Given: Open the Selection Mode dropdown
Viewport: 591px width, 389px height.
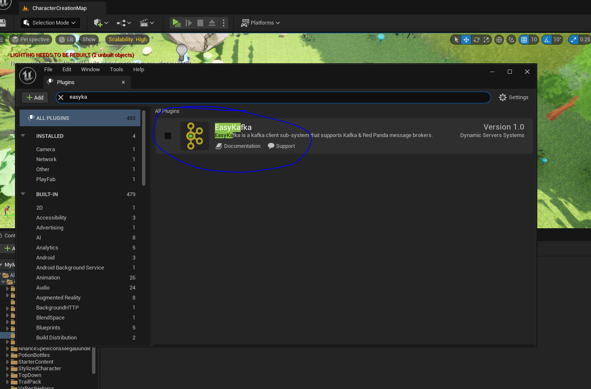Looking at the screenshot, I should point(50,23).
